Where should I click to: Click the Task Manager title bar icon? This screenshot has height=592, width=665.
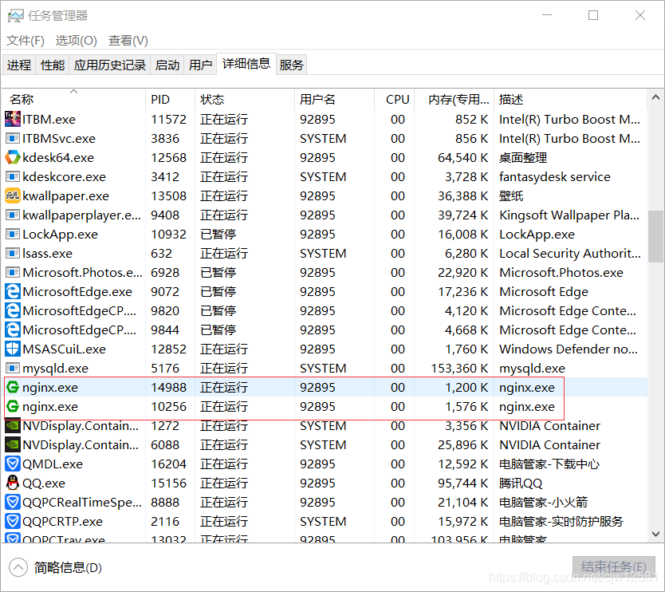pos(15,16)
